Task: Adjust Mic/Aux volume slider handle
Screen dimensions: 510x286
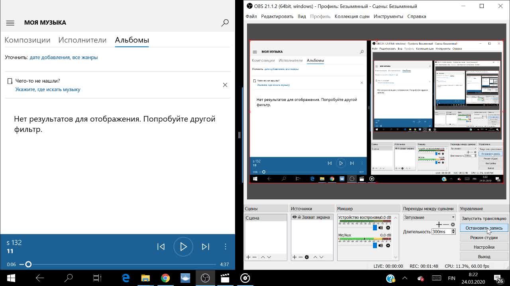Action: coord(375,245)
